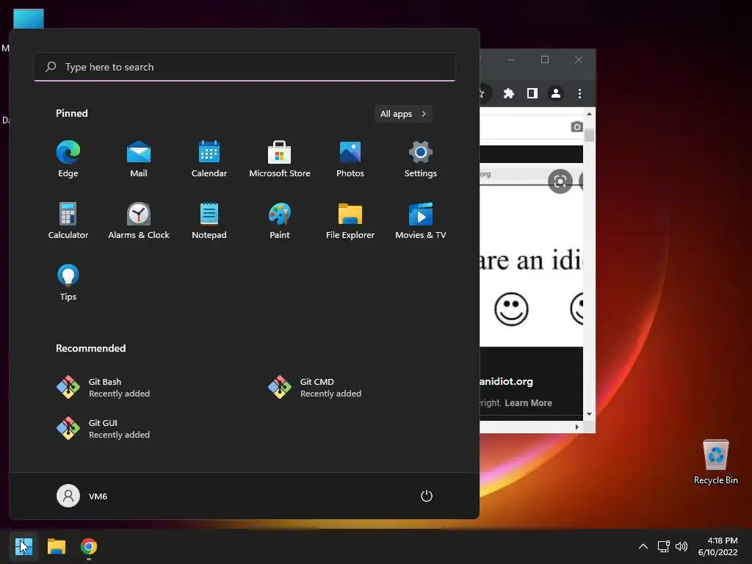Launch the Mail app

click(x=139, y=159)
